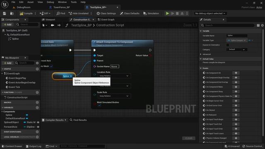Navigate forward in graph history
This screenshot has width=265, height=149.
coord(59,25)
